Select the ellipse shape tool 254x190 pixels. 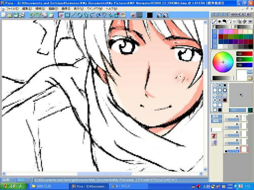pos(80,15)
